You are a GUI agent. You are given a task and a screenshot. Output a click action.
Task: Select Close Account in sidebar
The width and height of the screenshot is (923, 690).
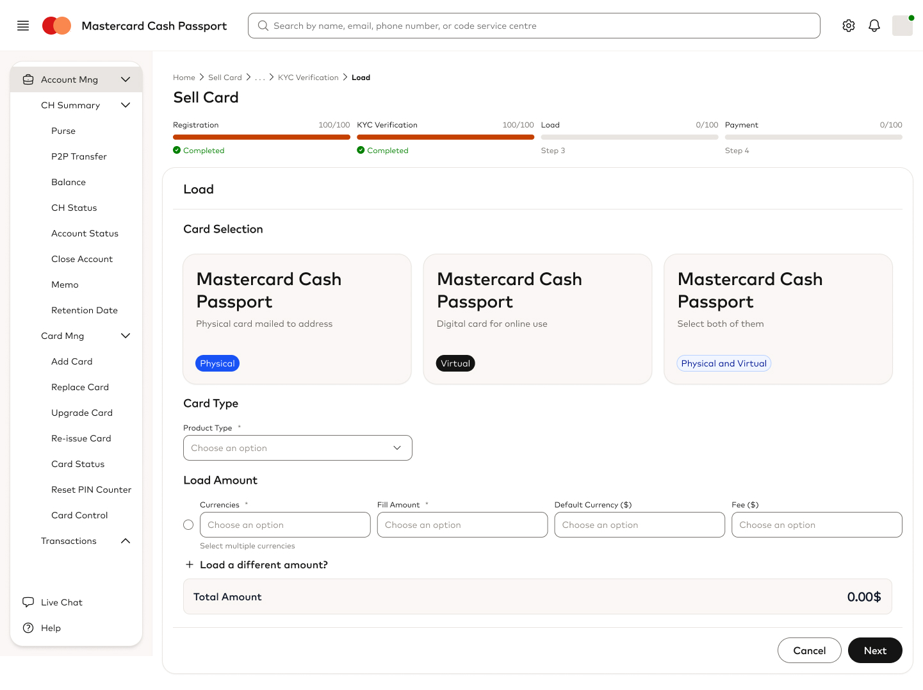point(82,259)
